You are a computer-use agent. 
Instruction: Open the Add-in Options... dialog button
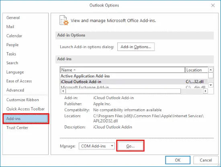(x=136, y=47)
